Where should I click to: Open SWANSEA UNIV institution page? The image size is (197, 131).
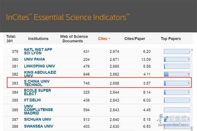coord(38,126)
